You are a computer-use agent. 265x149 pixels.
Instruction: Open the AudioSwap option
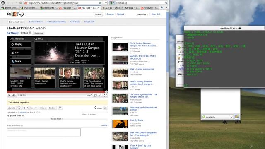click(75, 22)
